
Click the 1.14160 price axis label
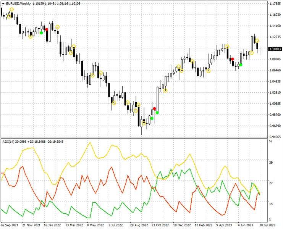pos(275,26)
